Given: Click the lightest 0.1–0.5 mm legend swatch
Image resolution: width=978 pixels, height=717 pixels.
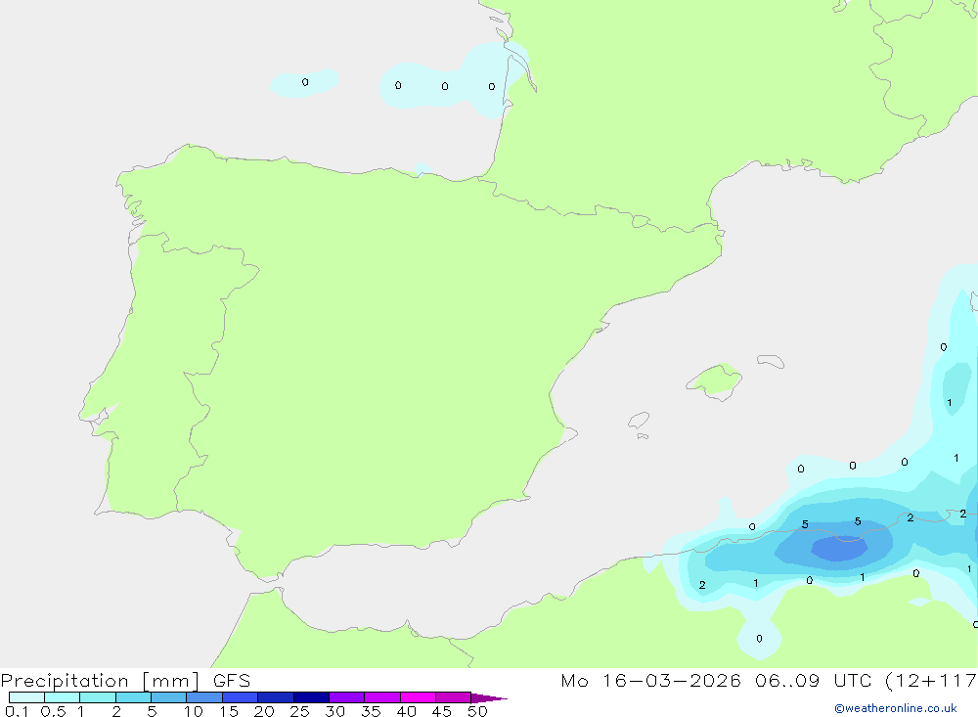Looking at the screenshot, I should (x=26, y=697).
